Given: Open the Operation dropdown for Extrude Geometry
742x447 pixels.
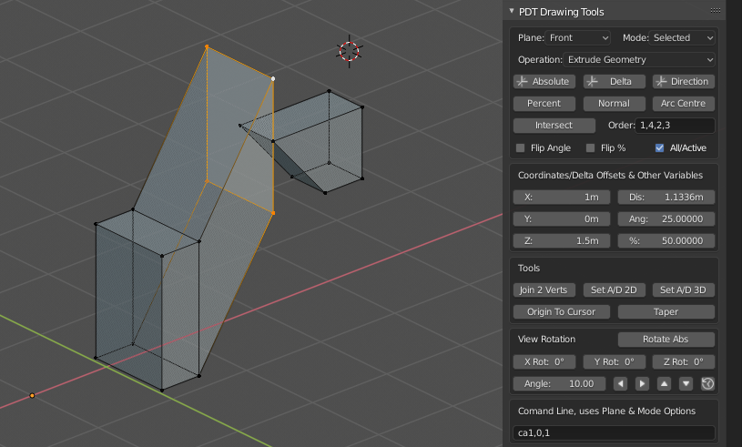Looking at the screenshot, I should 640,59.
